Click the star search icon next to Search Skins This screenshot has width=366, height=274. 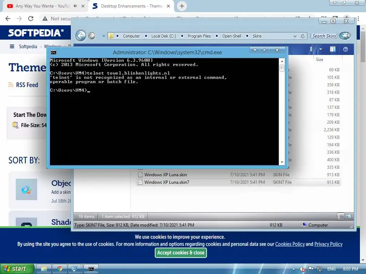[345, 36]
